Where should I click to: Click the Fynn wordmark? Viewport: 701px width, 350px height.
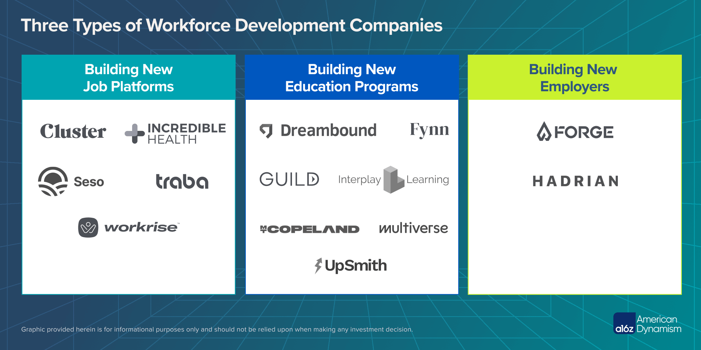[x=430, y=130]
